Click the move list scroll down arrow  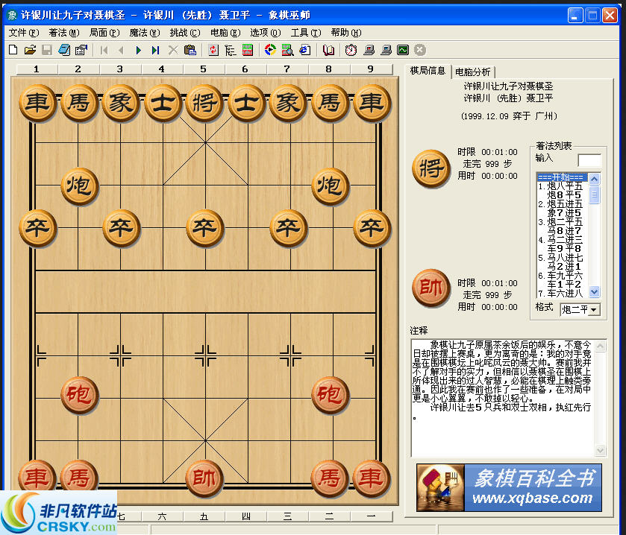(x=594, y=291)
